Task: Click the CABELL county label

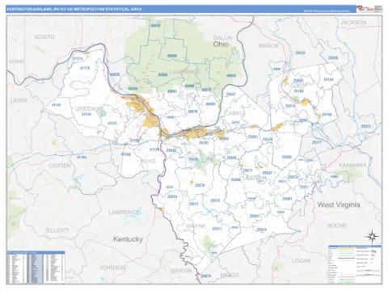Action: point(234,113)
